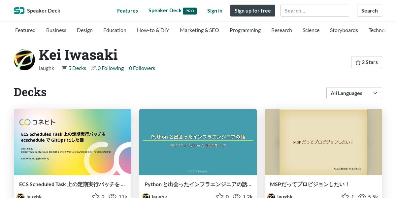This screenshot has width=396, height=198.
Task: Click the views eye icon on the ECS card
Action: 113,196
